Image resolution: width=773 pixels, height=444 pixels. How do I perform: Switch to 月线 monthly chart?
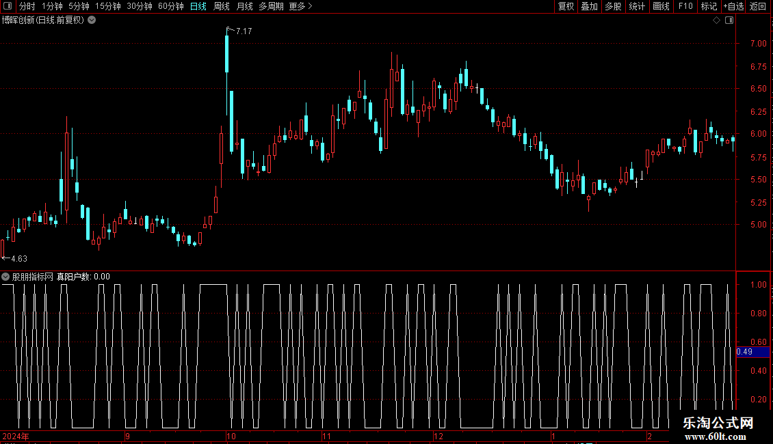pos(244,6)
